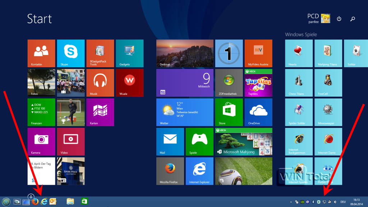Switch the DEU input language indicator

(343, 202)
